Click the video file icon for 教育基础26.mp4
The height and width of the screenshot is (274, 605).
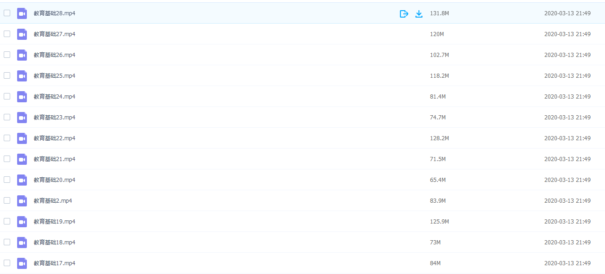tap(22, 55)
